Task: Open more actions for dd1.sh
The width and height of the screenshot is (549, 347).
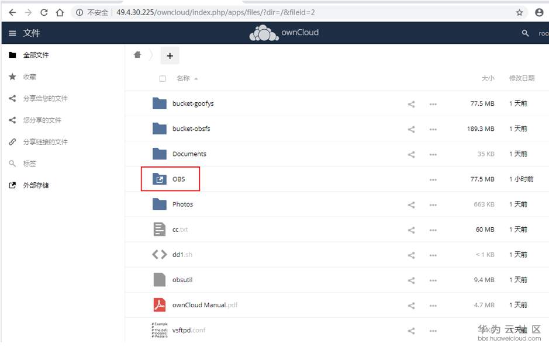Action: point(433,255)
